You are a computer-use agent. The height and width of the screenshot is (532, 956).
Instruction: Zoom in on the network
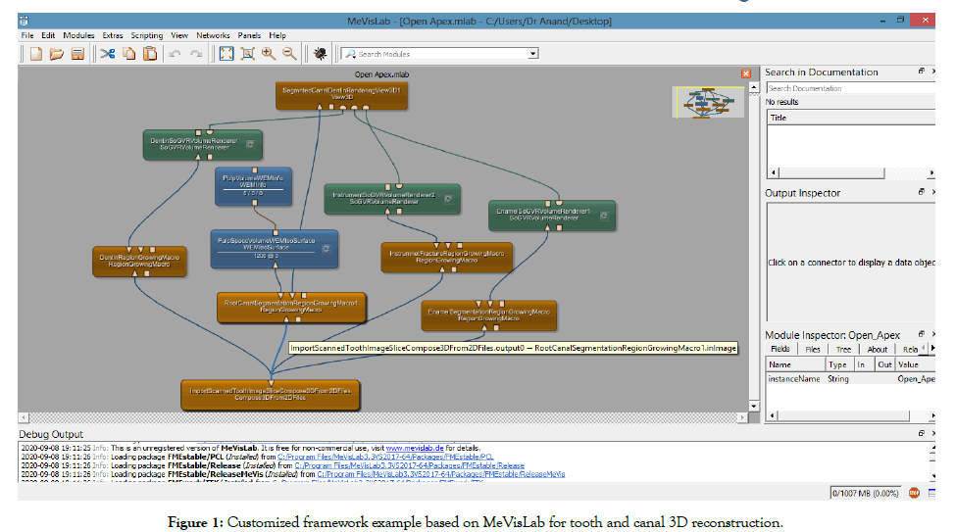[x=269, y=54]
